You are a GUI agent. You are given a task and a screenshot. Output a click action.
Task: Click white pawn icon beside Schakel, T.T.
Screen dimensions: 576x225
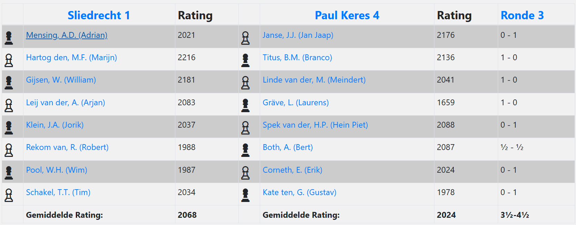click(x=9, y=195)
